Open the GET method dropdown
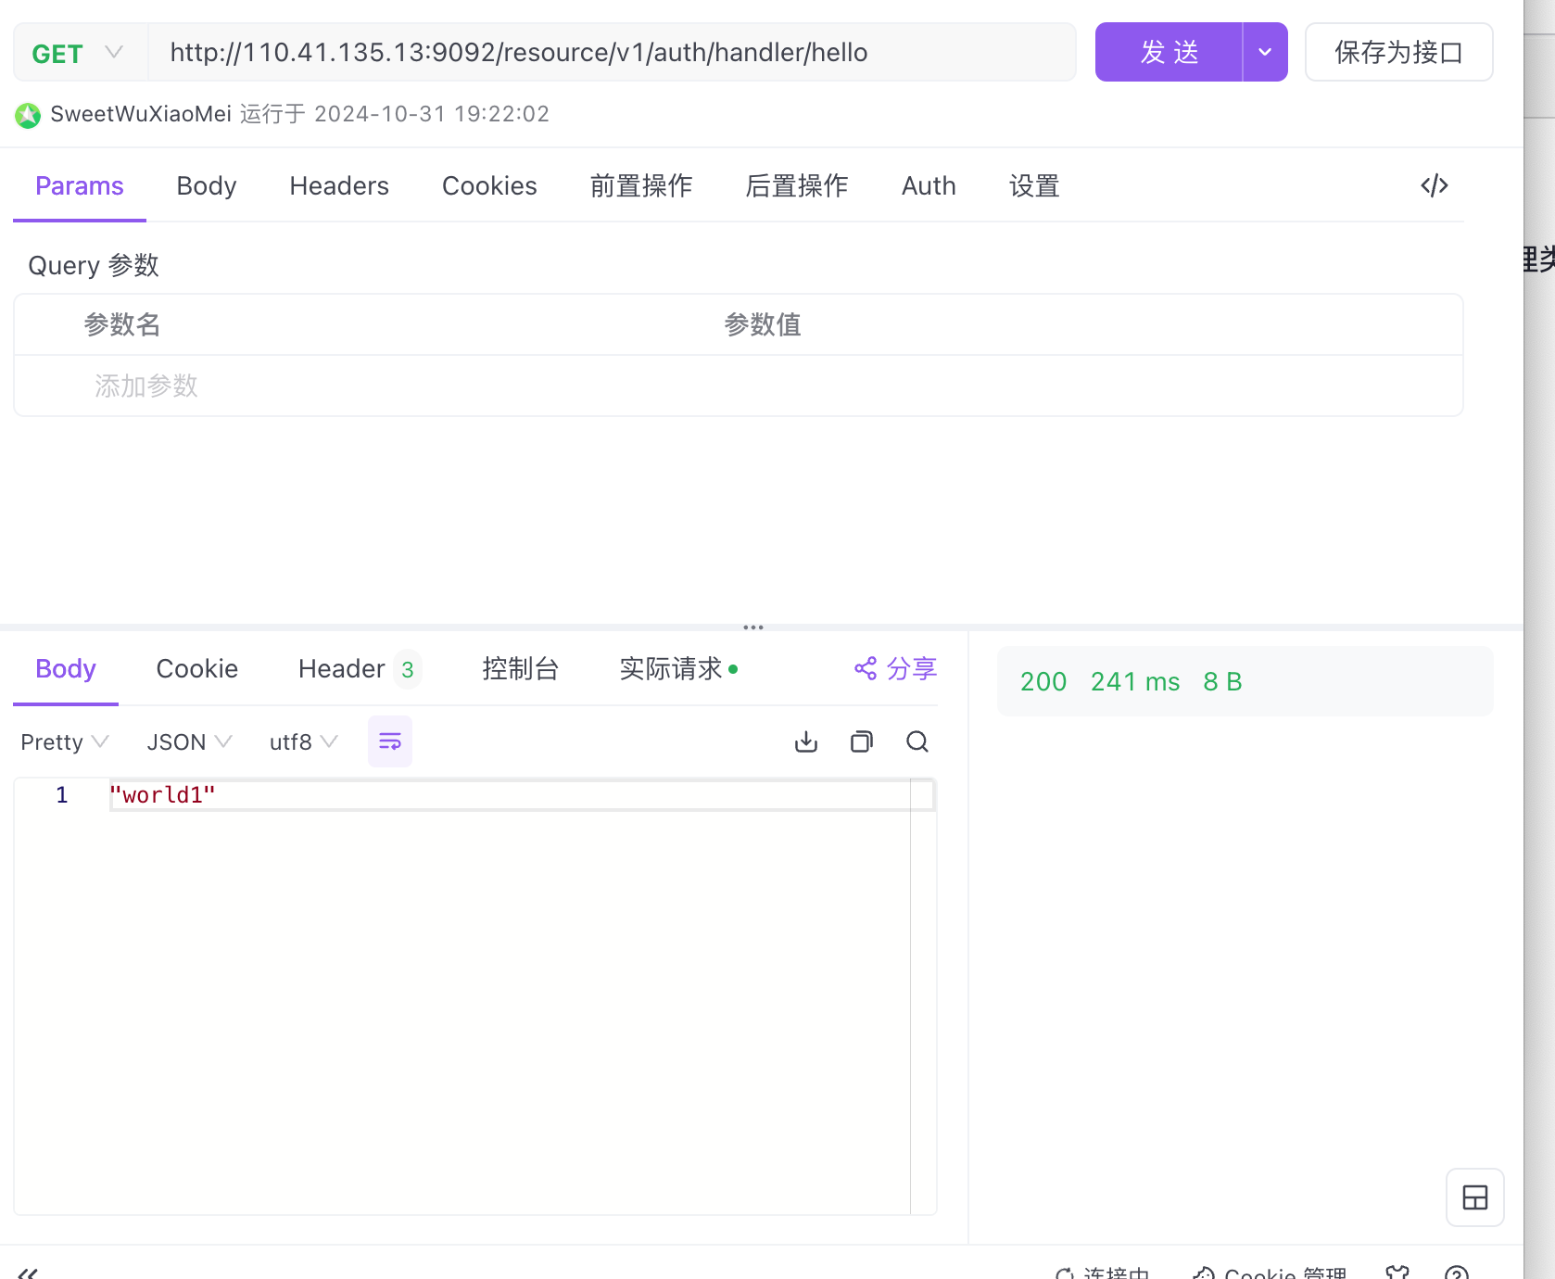This screenshot has width=1555, height=1279. coord(81,53)
